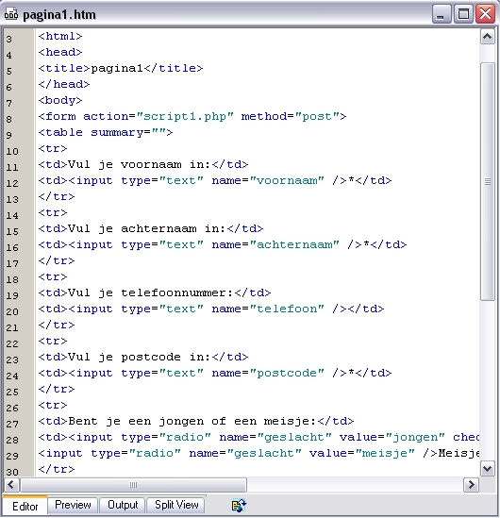This screenshot has height=518, width=500.
Task: Select the Split View tab
Action: click(176, 505)
